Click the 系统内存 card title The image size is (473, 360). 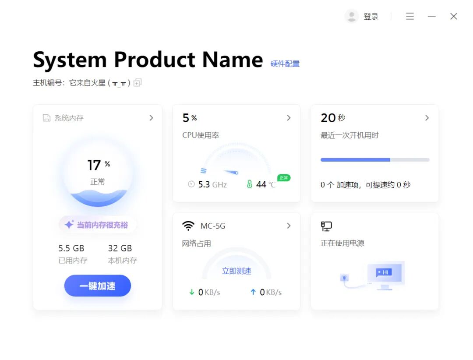click(x=69, y=118)
